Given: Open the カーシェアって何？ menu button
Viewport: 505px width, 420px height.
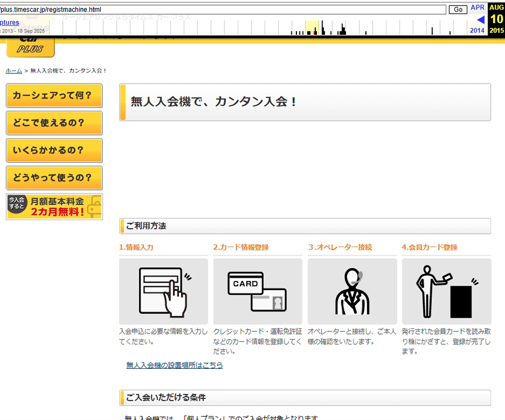Looking at the screenshot, I should tap(54, 96).
